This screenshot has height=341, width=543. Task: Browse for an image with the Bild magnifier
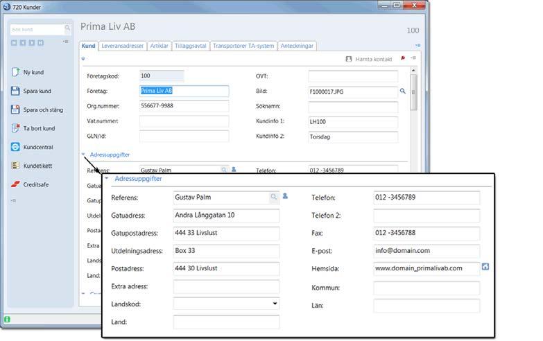(403, 91)
